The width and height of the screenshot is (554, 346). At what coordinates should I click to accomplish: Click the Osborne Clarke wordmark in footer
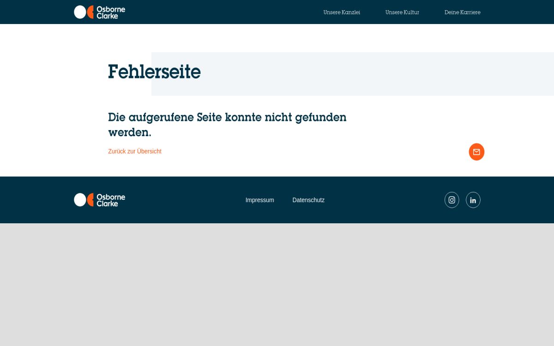[x=111, y=200]
